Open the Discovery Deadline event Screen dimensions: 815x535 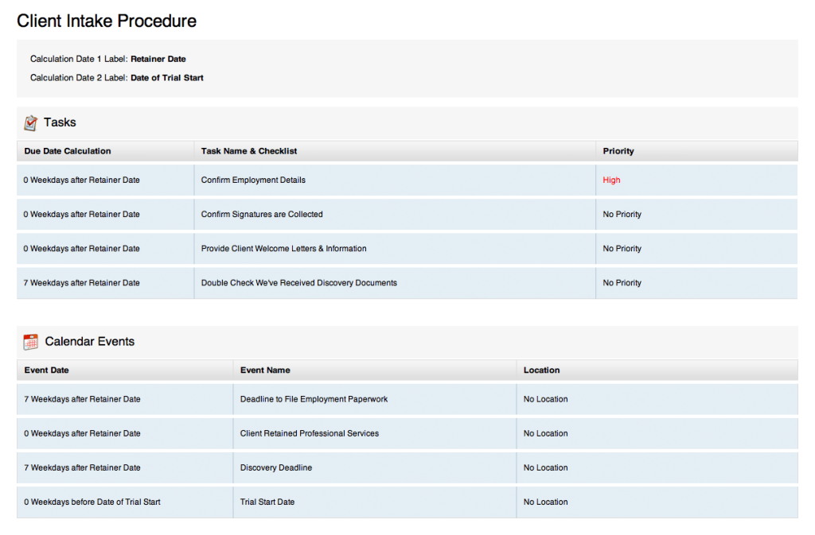pos(276,467)
